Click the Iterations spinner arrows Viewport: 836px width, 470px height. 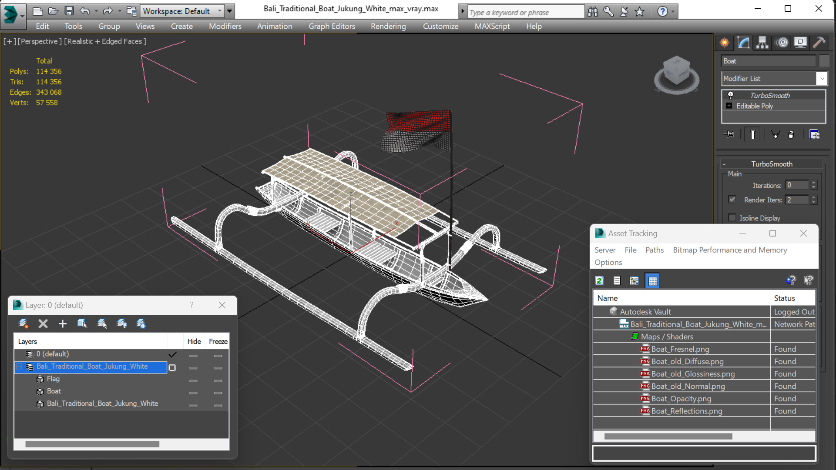click(814, 185)
